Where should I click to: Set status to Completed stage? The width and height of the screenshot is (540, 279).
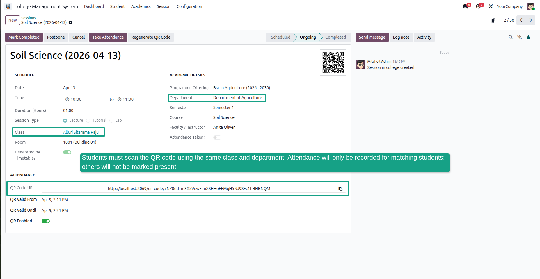click(335, 37)
